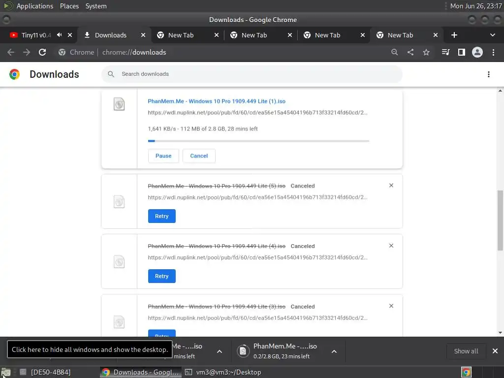
Task: Open the PhanMem.Me Lite (1).iso file link
Action: click(217, 101)
